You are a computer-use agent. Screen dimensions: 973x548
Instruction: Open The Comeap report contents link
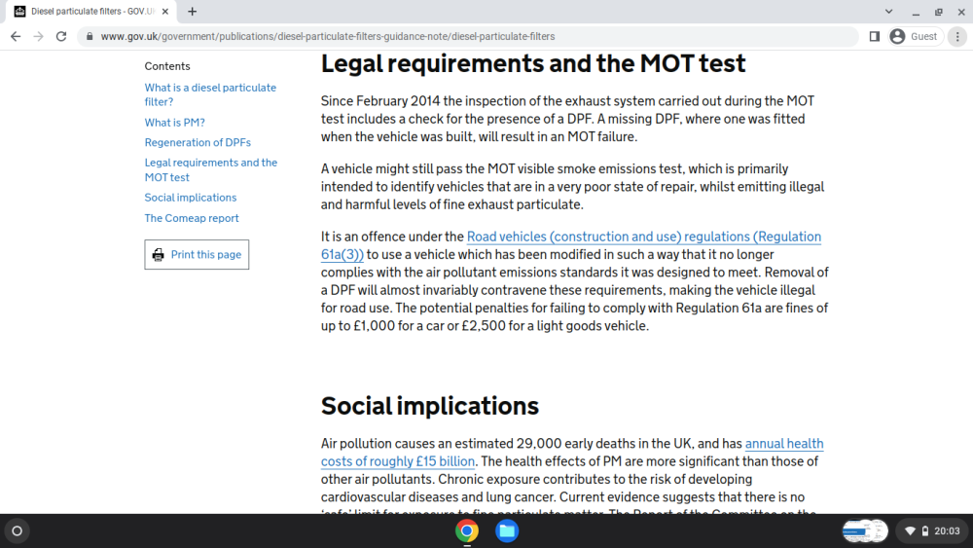pyautogui.click(x=191, y=218)
